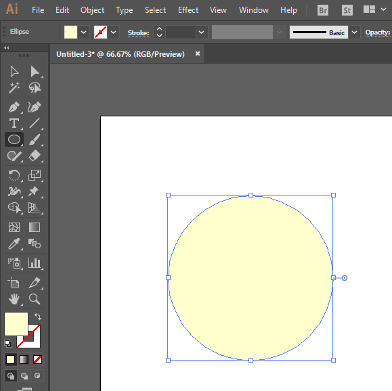Select the Hand tool

point(14,299)
